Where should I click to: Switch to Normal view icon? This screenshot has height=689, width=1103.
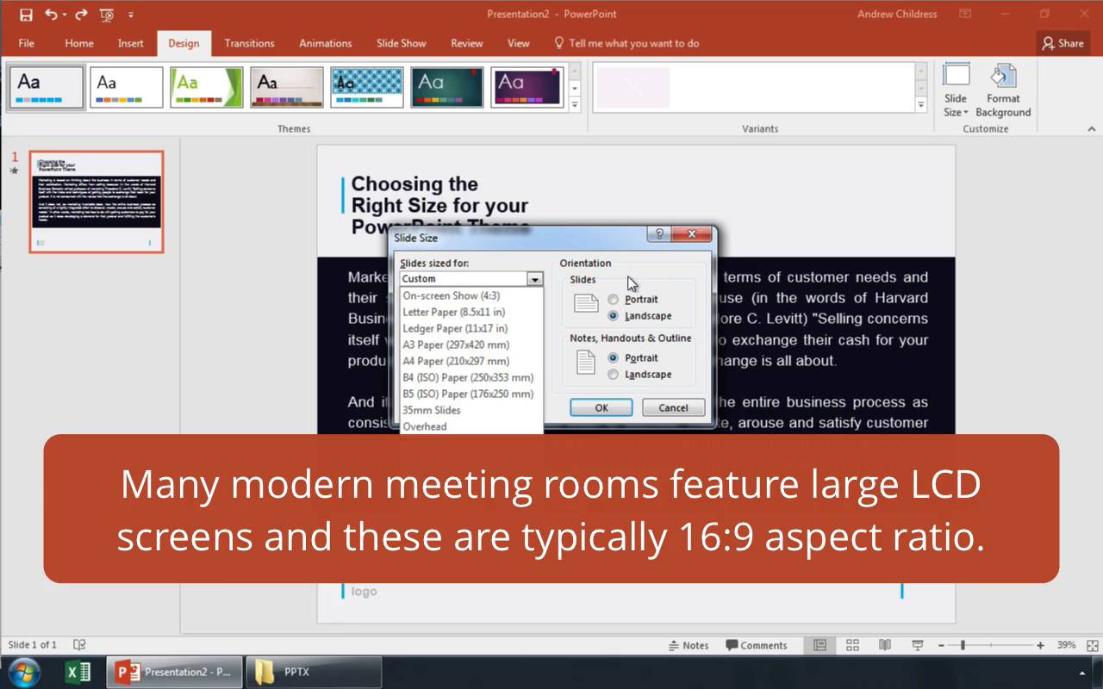(x=819, y=645)
